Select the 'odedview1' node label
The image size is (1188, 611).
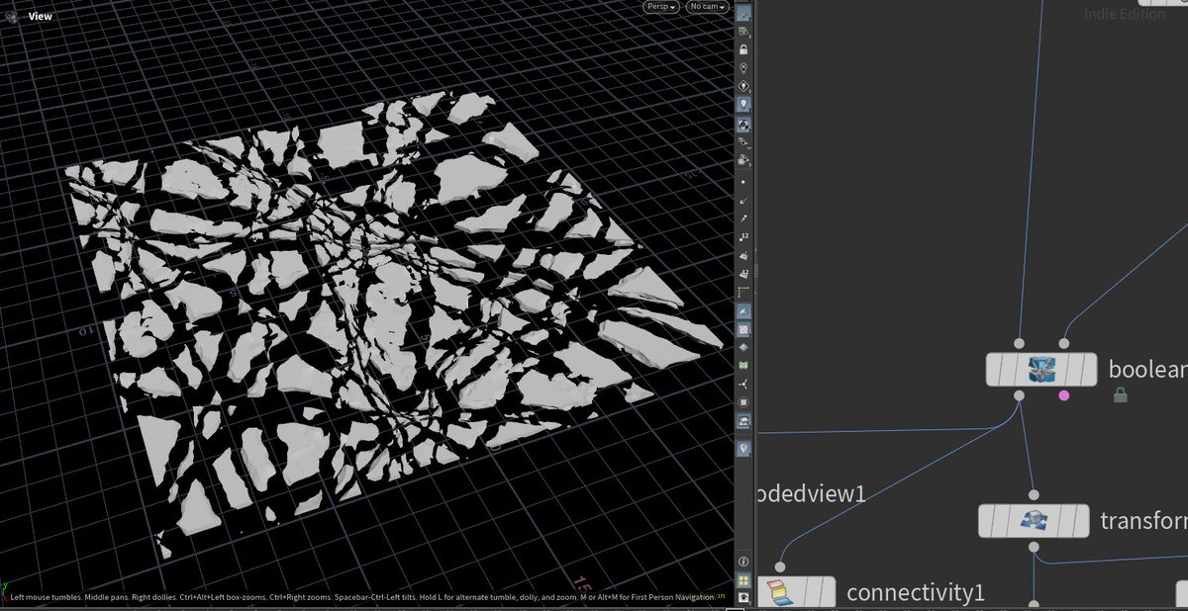click(x=811, y=493)
